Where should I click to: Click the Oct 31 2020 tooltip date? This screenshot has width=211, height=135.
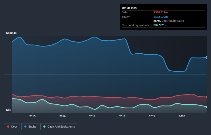[130, 8]
